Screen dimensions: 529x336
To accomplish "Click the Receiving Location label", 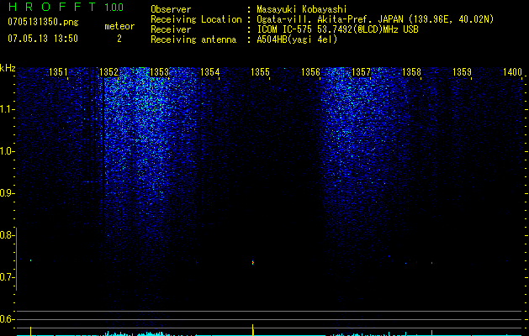I will point(196,19).
